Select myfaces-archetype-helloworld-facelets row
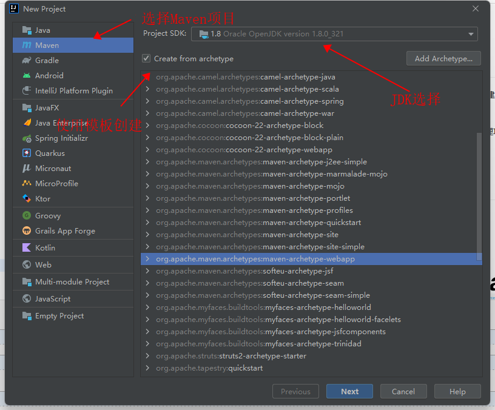This screenshot has width=495, height=410. 311,320
